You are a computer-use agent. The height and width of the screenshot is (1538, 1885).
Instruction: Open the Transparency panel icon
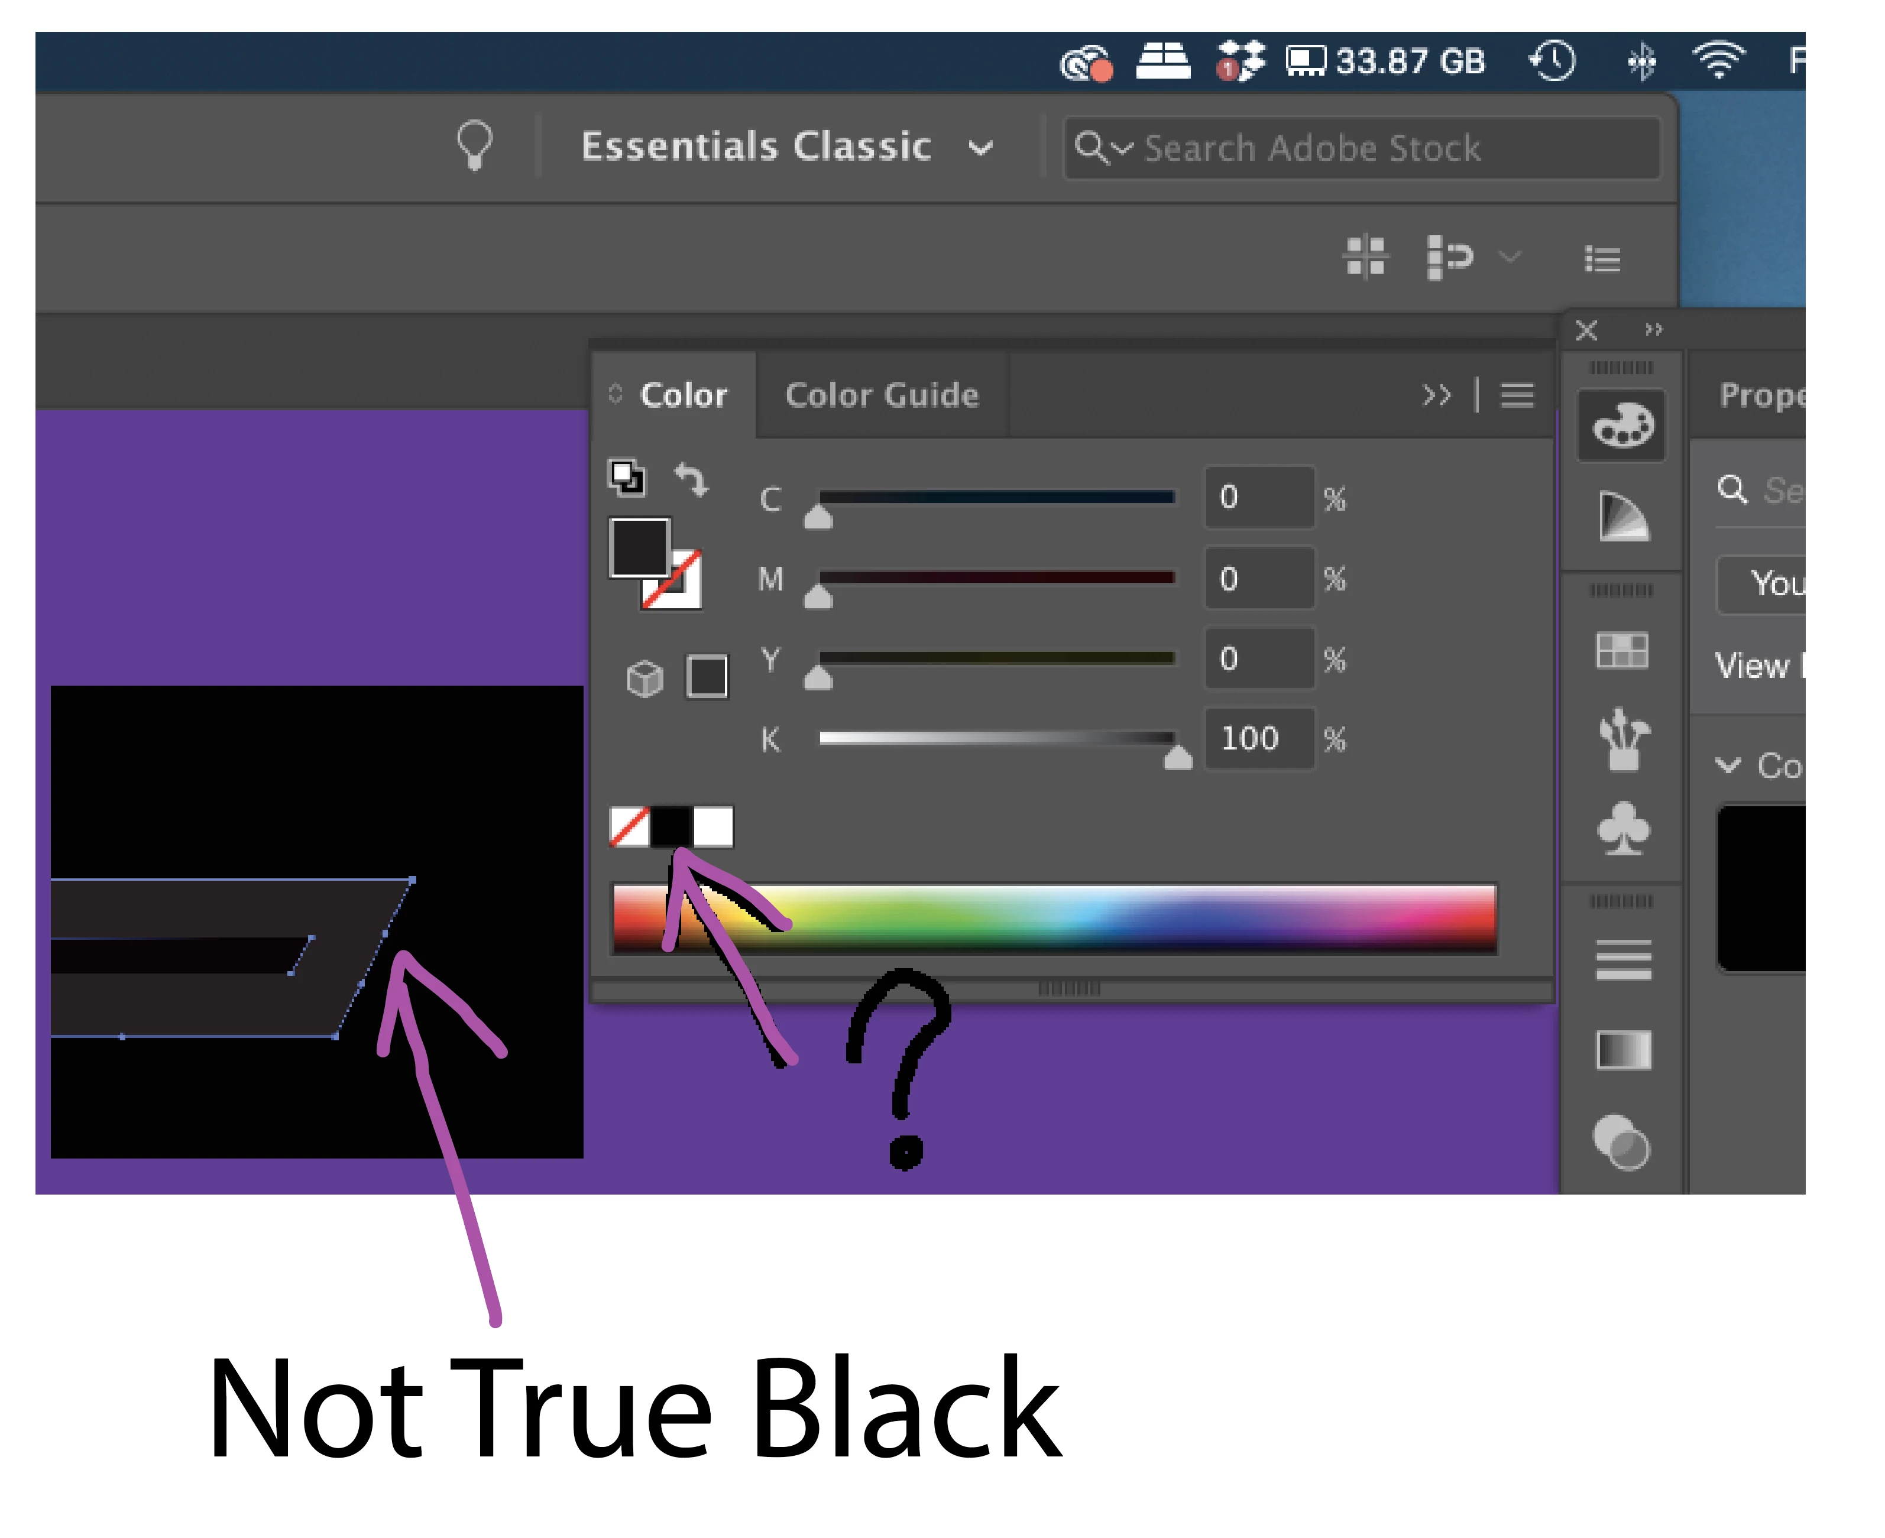click(x=1622, y=1143)
